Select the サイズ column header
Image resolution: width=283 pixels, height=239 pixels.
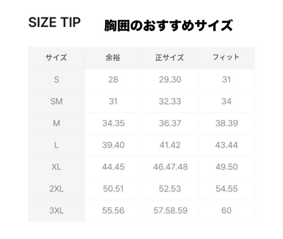coord(56,58)
